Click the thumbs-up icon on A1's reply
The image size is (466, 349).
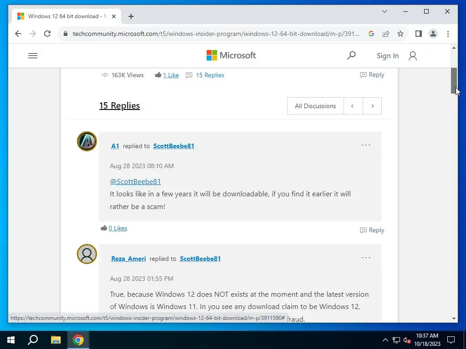tap(104, 228)
